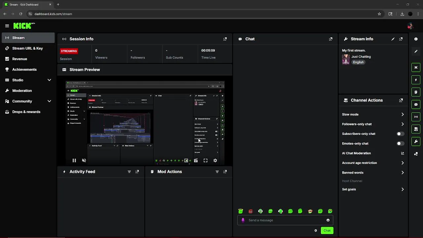Screen dimensions: 423x238
Task: Click the pencil icon in the right rail
Action: (416, 51)
